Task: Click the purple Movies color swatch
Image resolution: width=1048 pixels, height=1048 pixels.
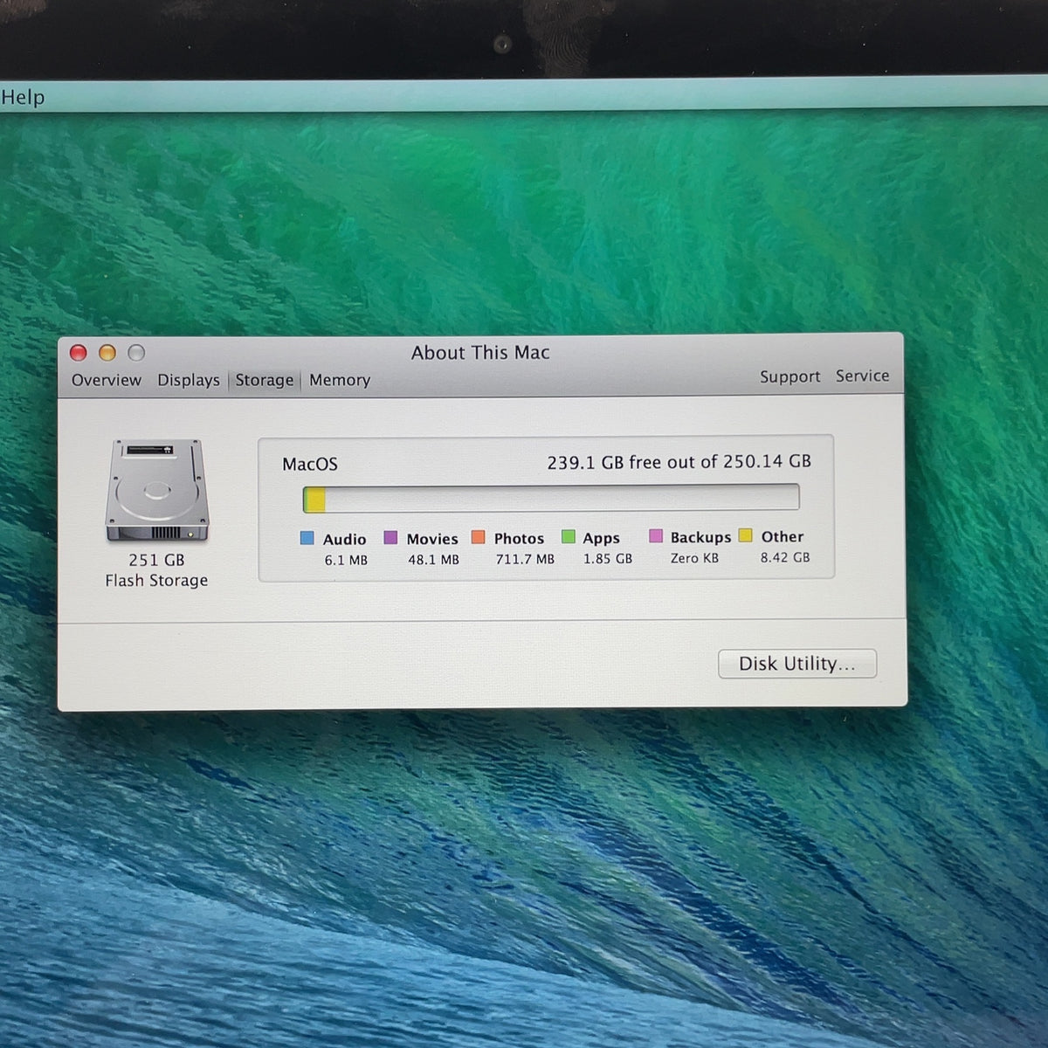Action: [391, 537]
